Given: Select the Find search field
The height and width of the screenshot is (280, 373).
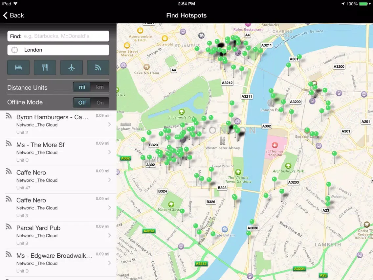Looking at the screenshot, I should point(58,36).
